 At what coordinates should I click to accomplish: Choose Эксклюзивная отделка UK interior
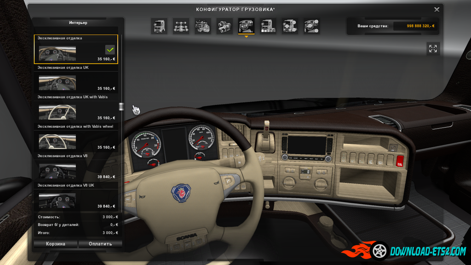click(76, 79)
